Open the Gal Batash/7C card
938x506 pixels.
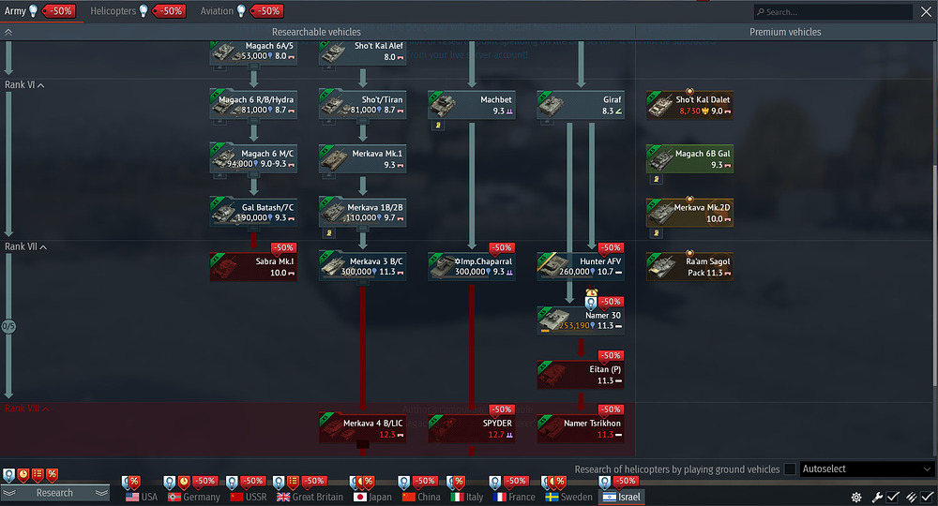coord(253,212)
